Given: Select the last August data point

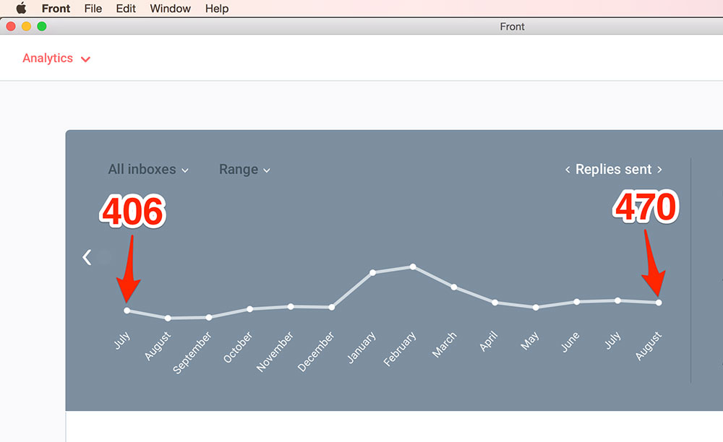Looking at the screenshot, I should tap(659, 303).
